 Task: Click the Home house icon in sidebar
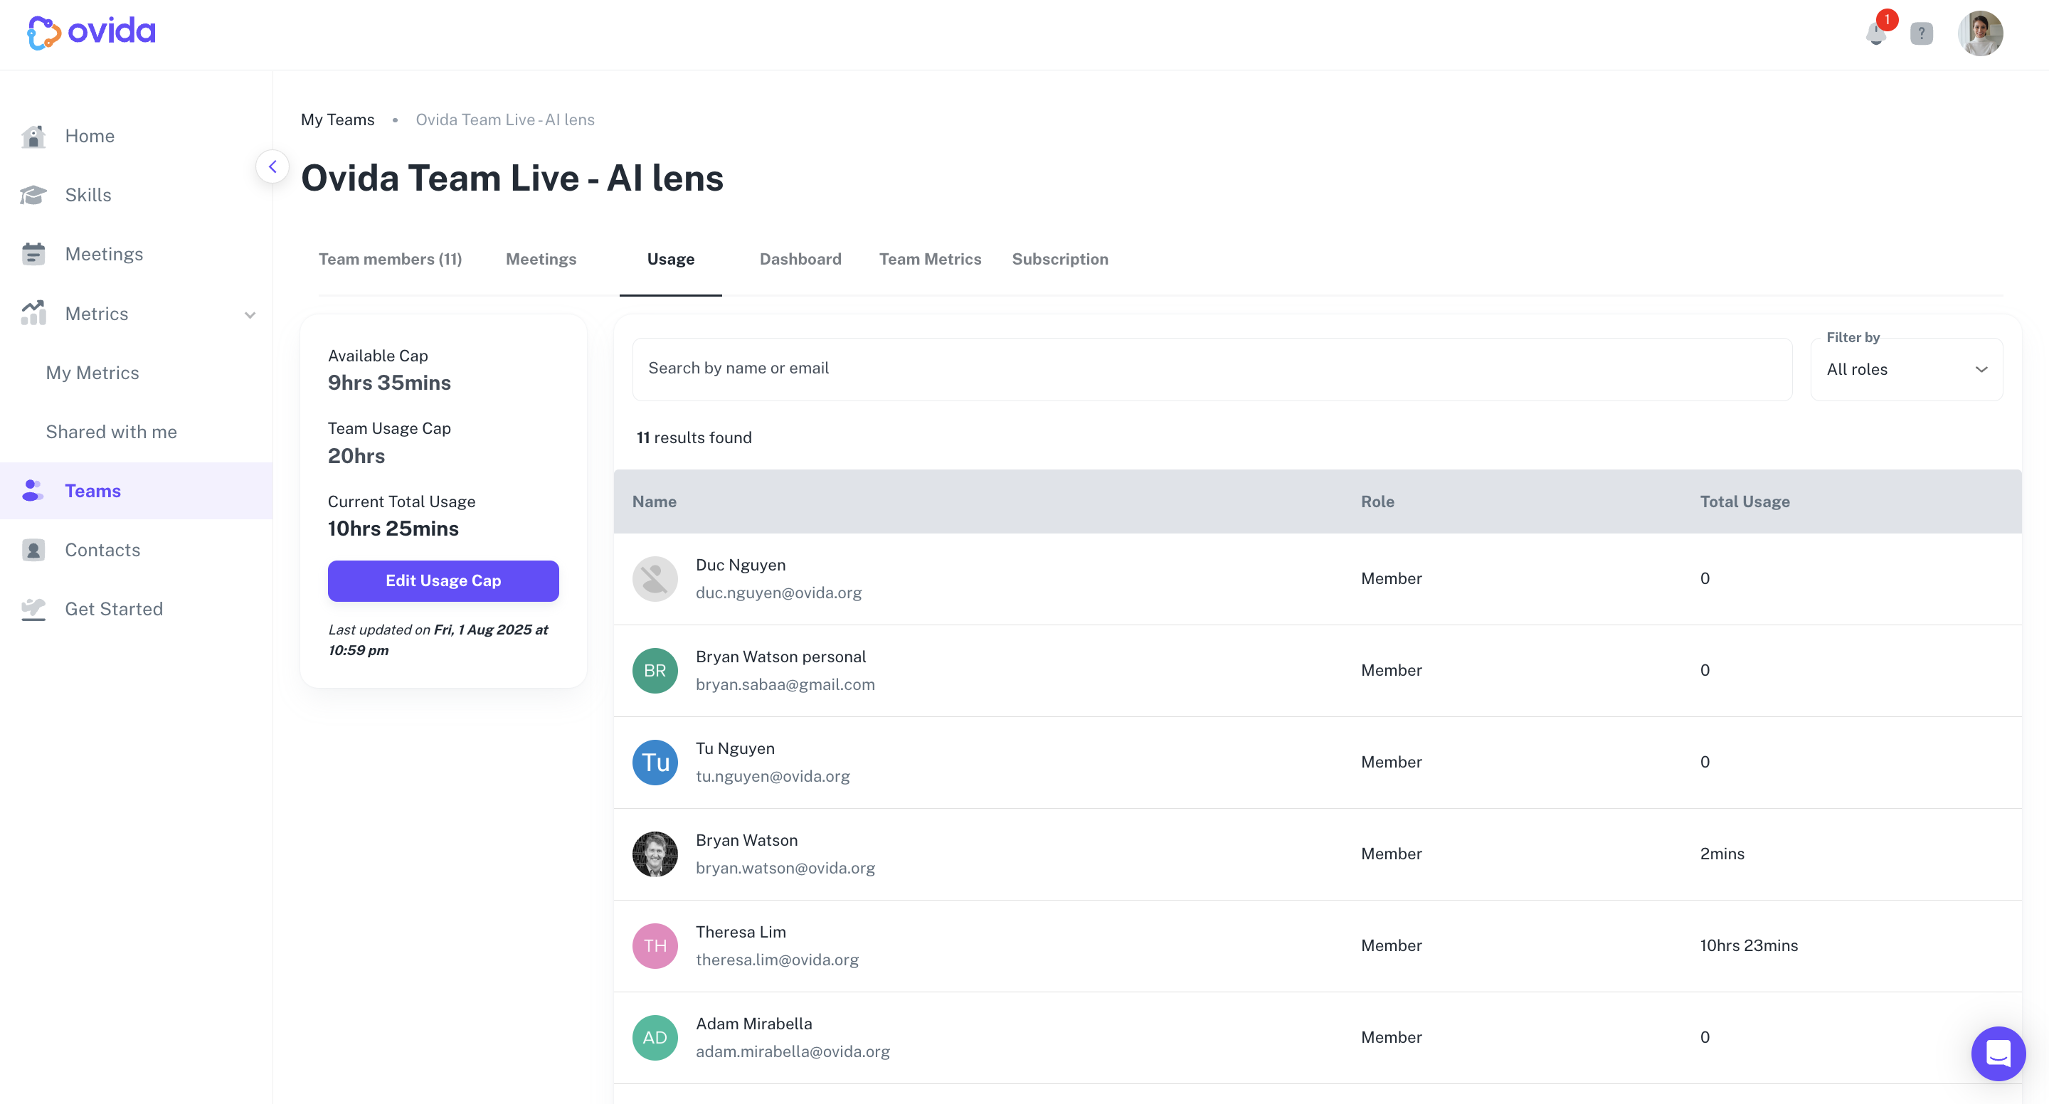point(33,137)
